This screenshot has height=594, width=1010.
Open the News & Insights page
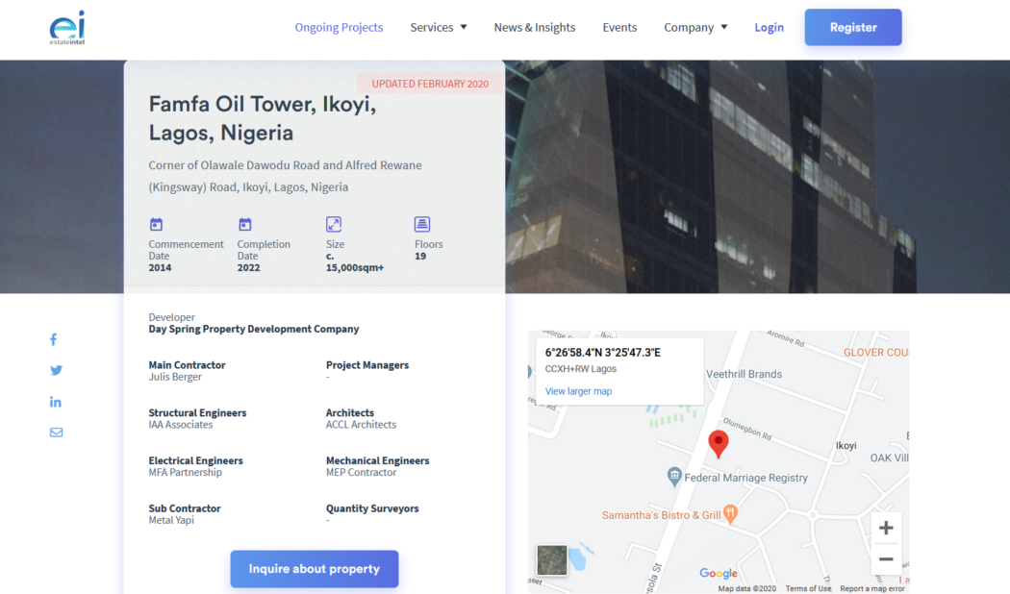(535, 27)
